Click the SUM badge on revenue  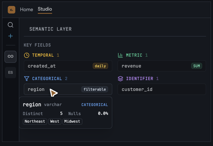click(197, 66)
